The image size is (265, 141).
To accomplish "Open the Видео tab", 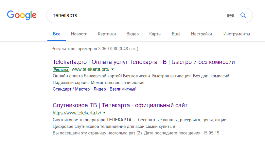I will [132, 34].
